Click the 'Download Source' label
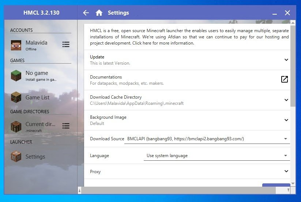 (x=107, y=139)
